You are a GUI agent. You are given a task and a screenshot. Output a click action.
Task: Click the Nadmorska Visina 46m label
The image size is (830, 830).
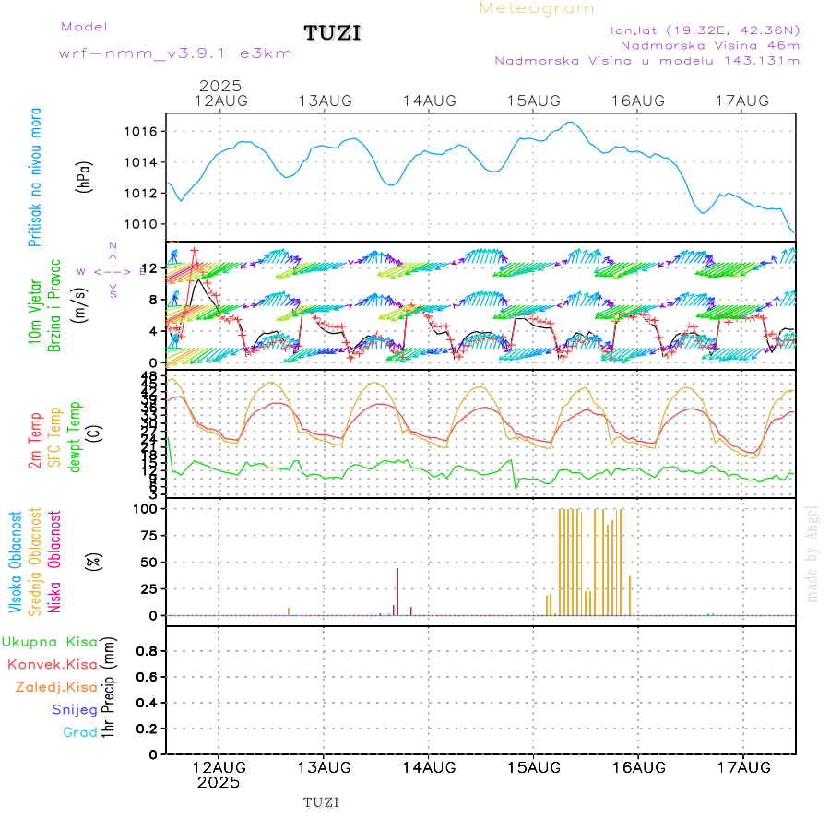pyautogui.click(x=709, y=45)
